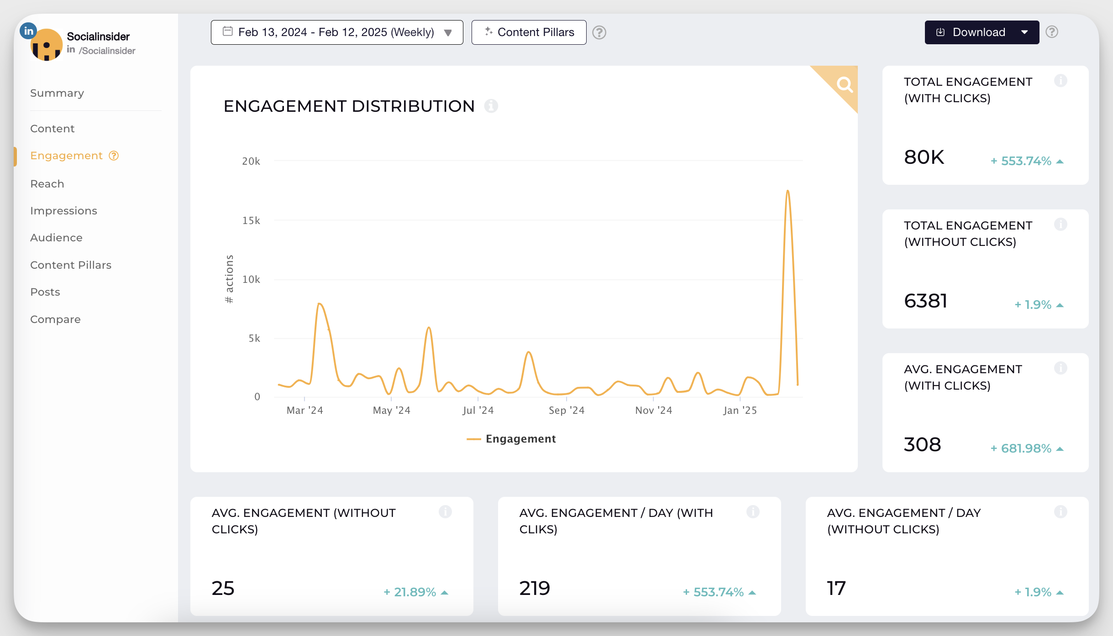Click the + 21.89% change indicator
1113x636 pixels.
click(x=415, y=592)
